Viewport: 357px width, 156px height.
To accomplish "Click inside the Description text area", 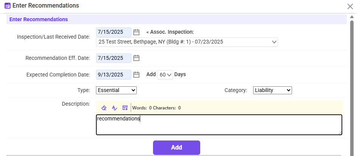I will pyautogui.click(x=219, y=125).
